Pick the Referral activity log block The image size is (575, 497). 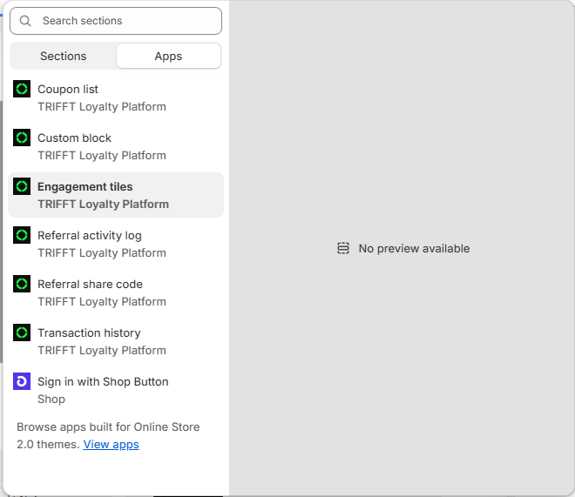(116, 244)
